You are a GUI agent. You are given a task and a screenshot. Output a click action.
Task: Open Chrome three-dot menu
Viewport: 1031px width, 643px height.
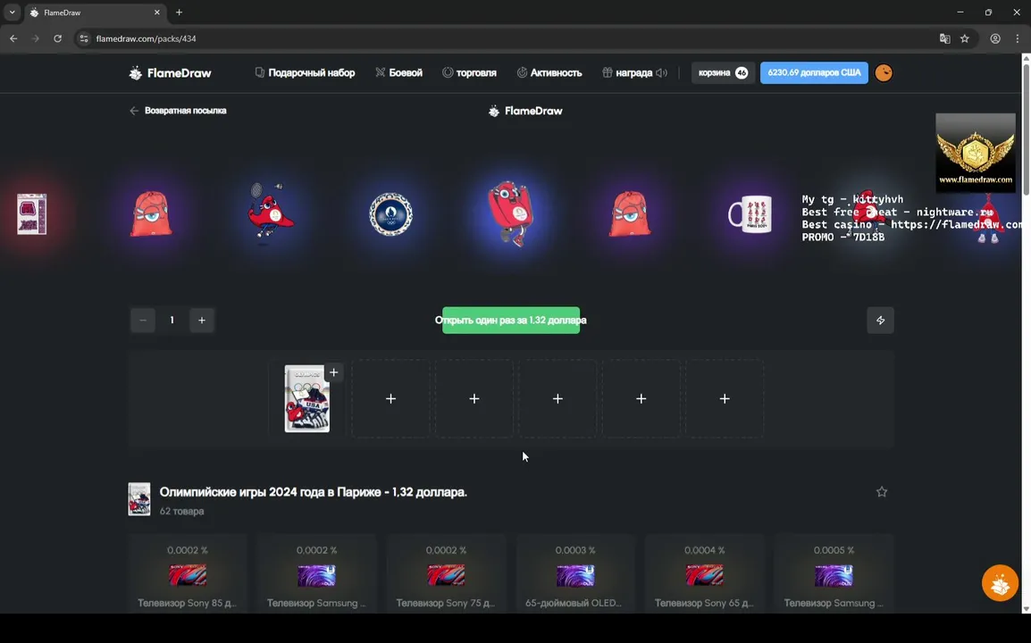coord(1018,38)
